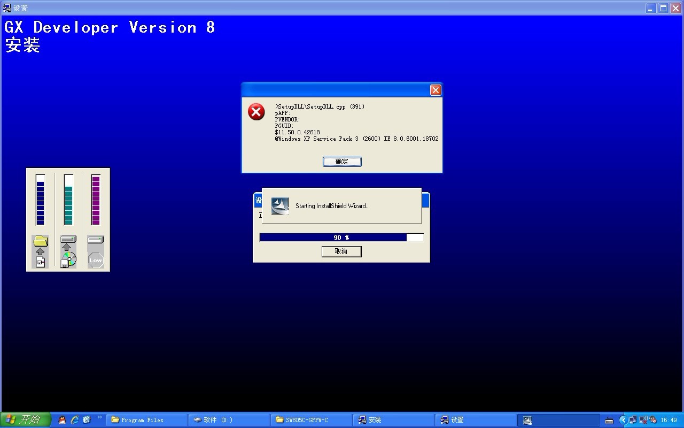Launch QQ penguin from Quick Launch
The height and width of the screenshot is (428, 684).
(x=63, y=420)
